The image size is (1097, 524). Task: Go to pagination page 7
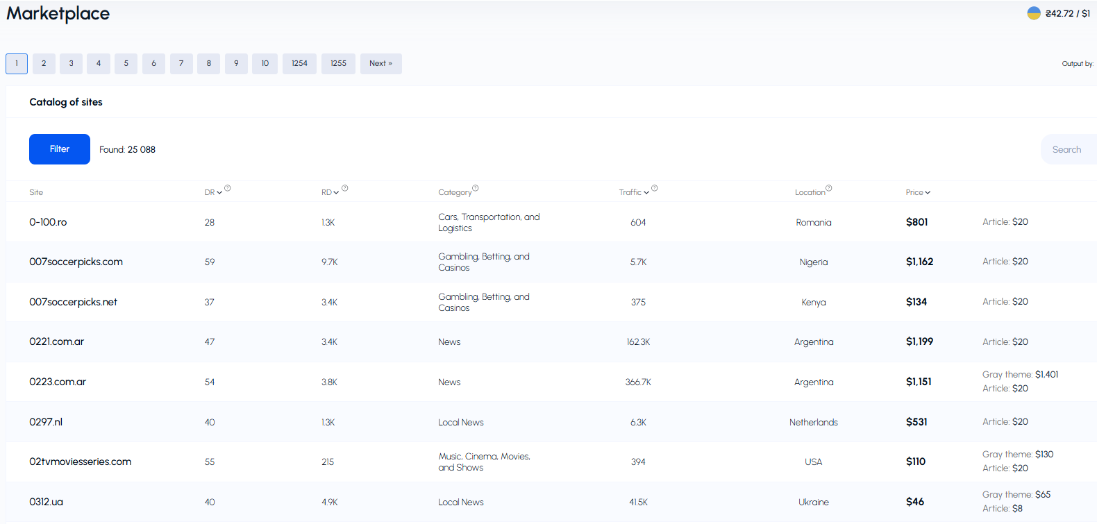pyautogui.click(x=181, y=64)
